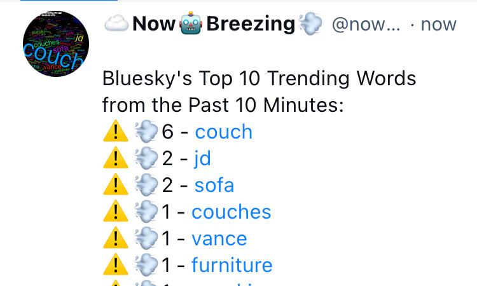
Task: Follow the "jd" trending word link
Action: pos(202,159)
